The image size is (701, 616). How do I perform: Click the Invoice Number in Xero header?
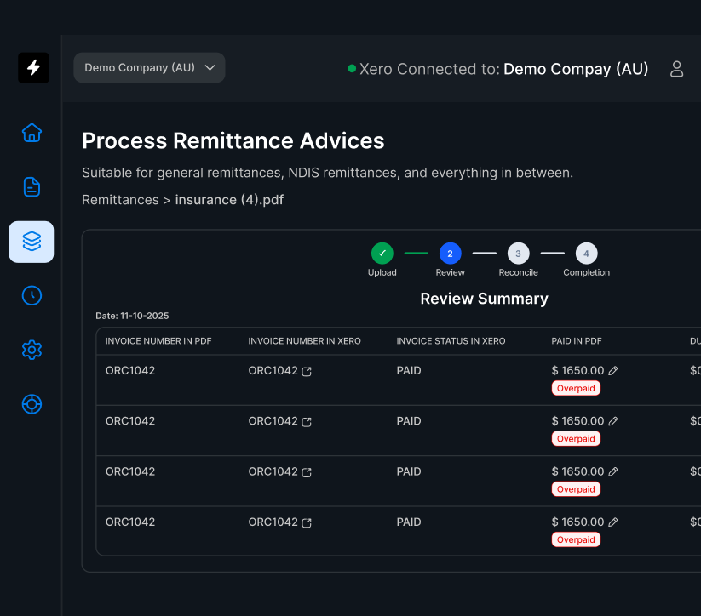(x=304, y=341)
